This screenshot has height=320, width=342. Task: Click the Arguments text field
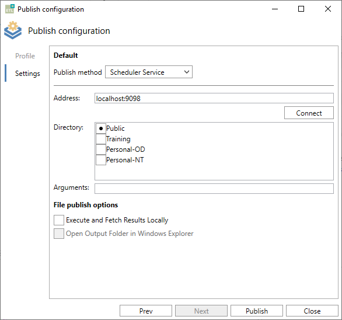coord(214,189)
